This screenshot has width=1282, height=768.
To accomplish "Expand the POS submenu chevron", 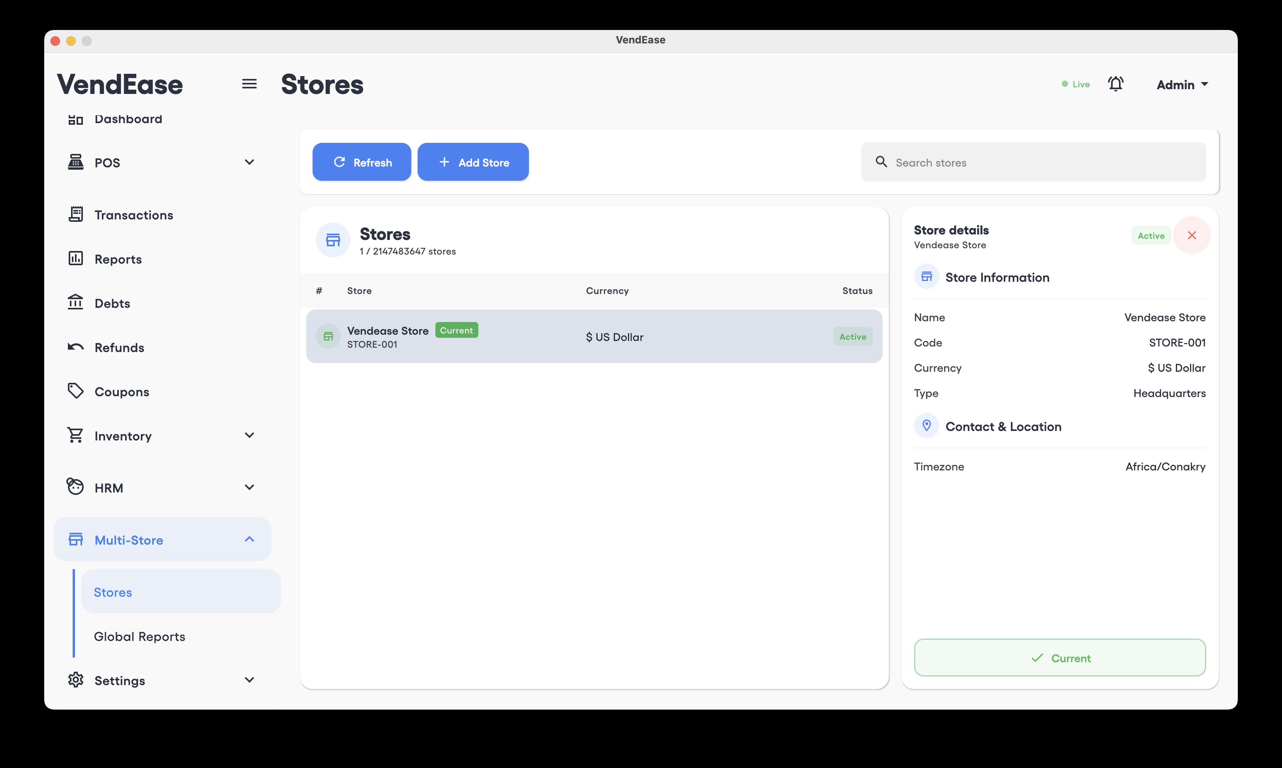I will coord(249,162).
